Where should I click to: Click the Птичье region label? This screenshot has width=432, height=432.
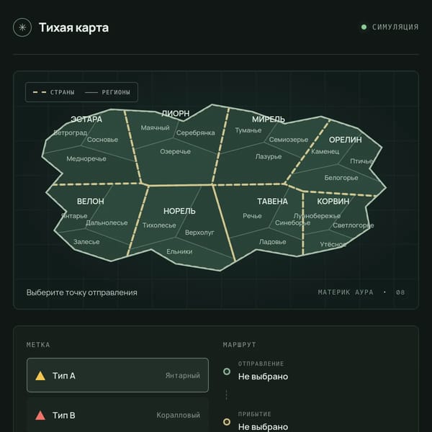point(361,161)
